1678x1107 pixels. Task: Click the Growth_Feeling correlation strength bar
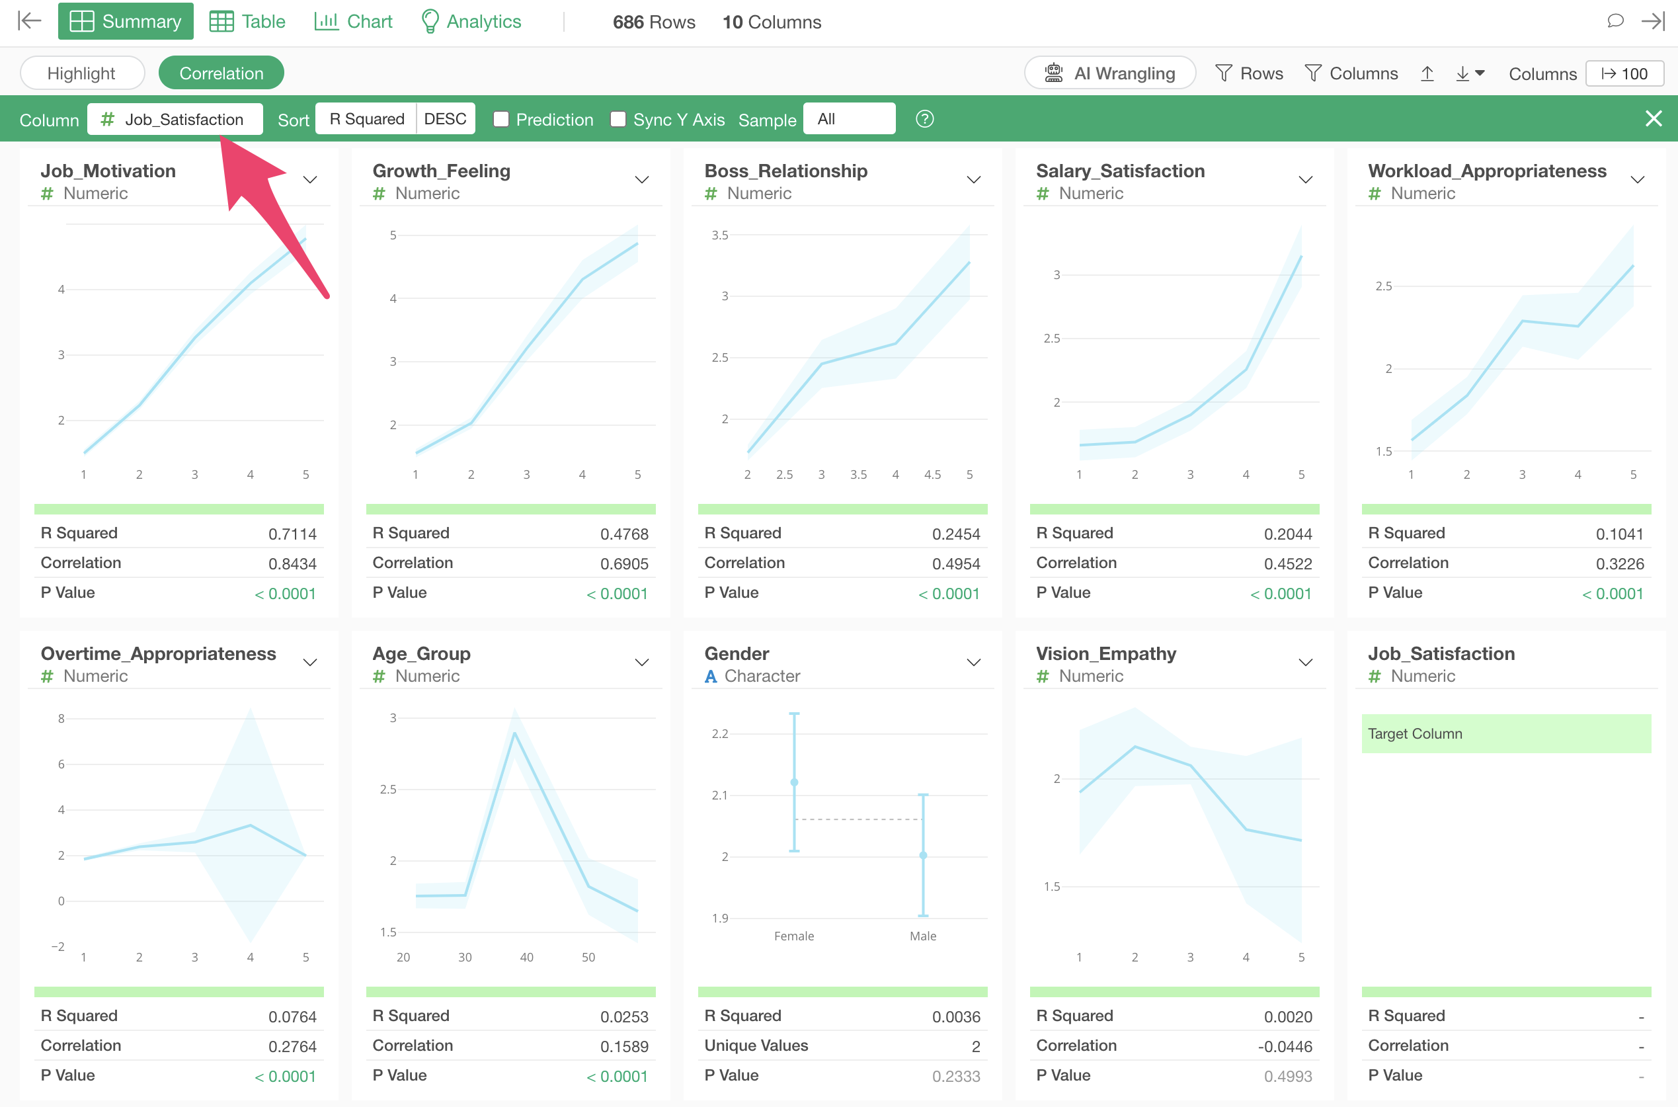coord(511,509)
